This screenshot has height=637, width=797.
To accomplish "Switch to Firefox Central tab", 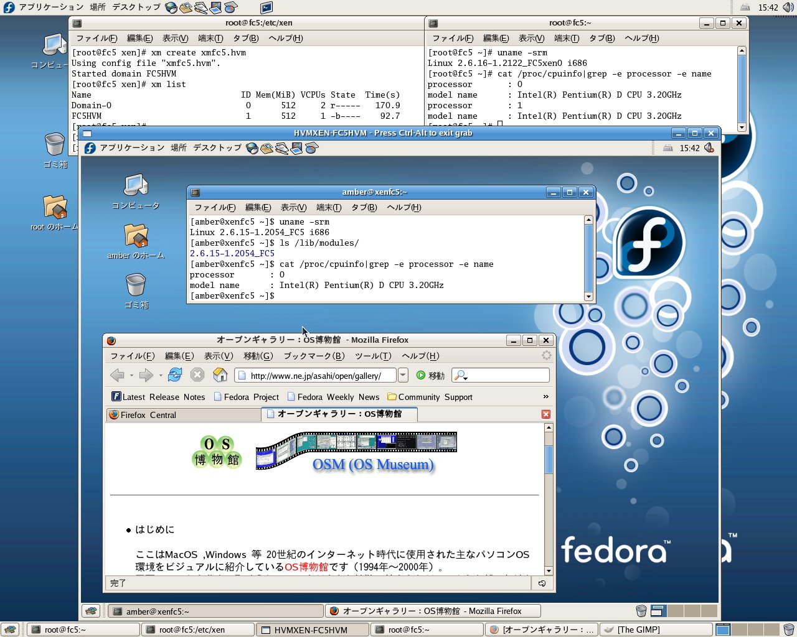I will (184, 415).
